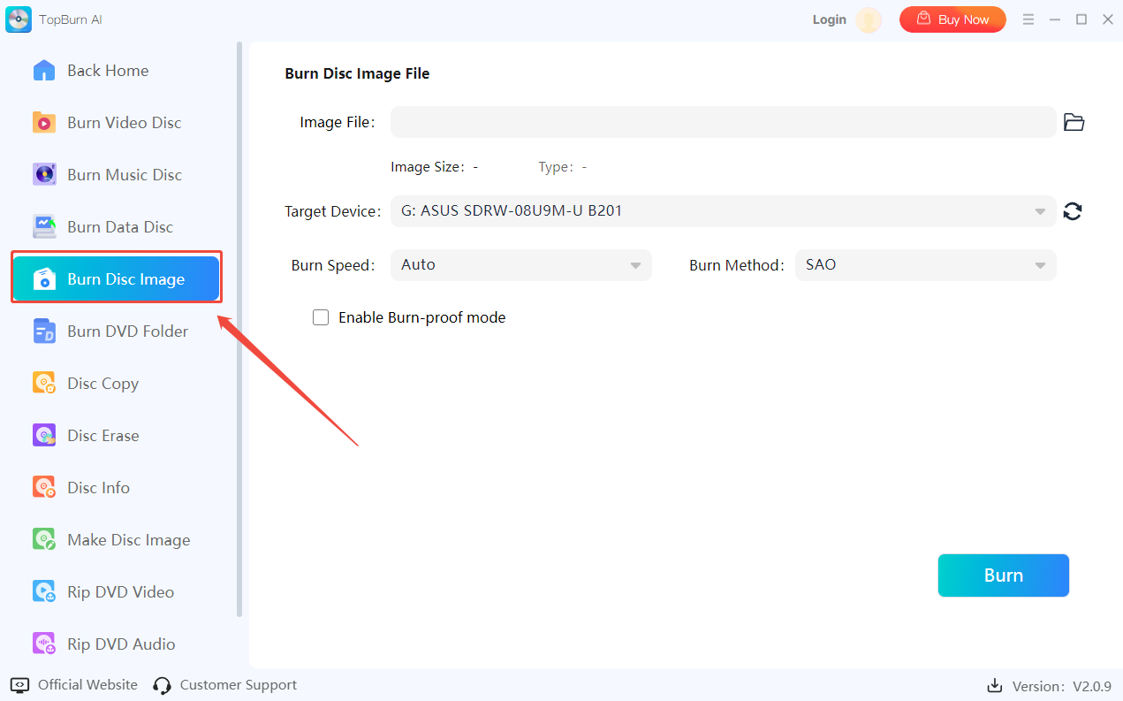Open the hamburger menu in title bar

(1028, 19)
